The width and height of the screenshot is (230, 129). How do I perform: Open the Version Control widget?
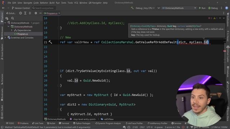[x=21, y=8]
